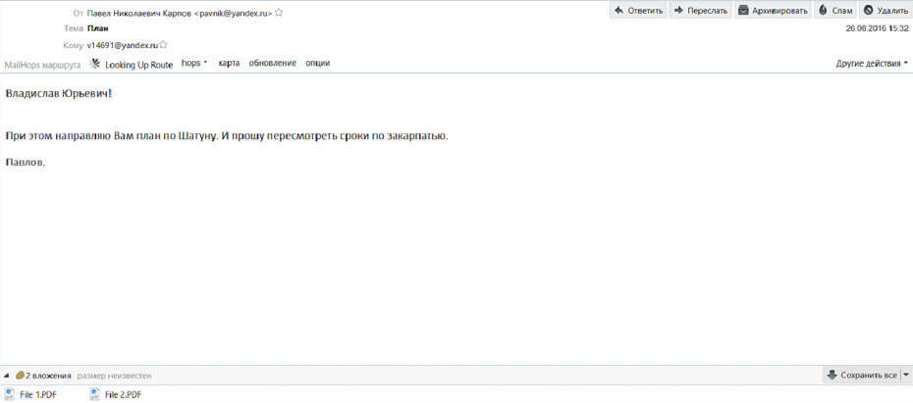Screen dimensions: 913x403
Task: Click the paperclip attachments icon
Action: [x=20, y=376]
